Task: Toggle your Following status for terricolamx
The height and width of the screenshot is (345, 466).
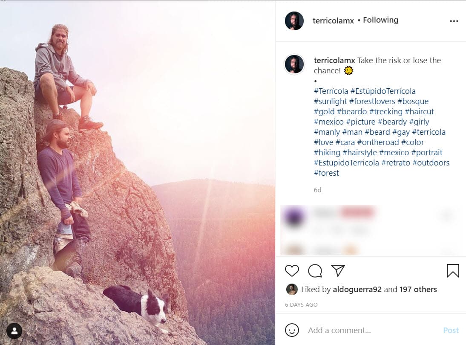Action: point(380,20)
